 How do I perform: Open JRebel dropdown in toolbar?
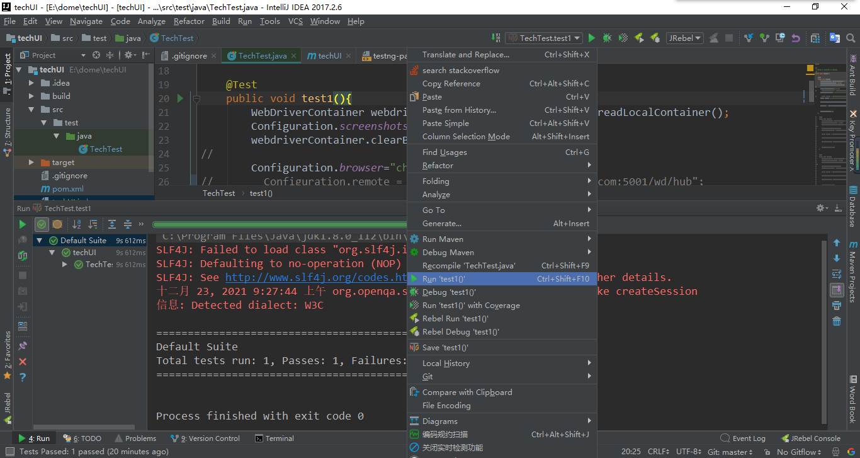tap(684, 38)
